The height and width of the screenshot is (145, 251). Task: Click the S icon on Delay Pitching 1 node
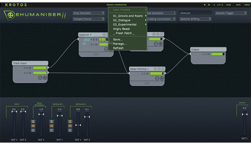[x=163, y=69]
